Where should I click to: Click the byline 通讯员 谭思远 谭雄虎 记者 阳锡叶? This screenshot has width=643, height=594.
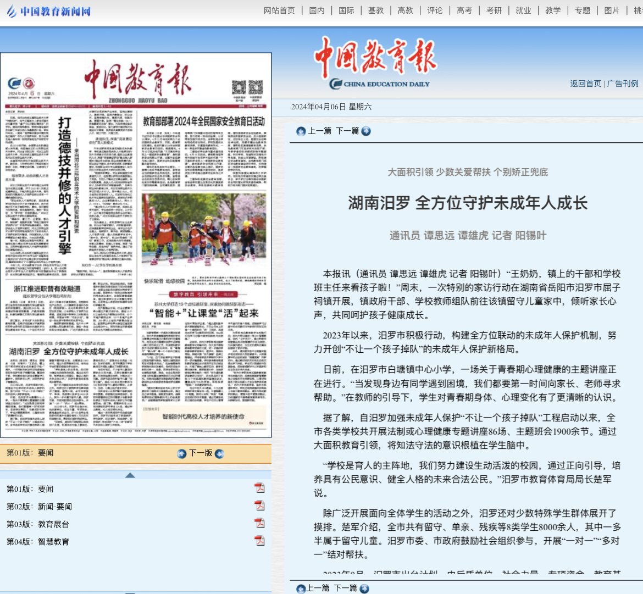click(468, 236)
